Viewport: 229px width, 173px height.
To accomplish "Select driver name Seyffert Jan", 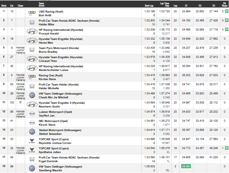I will coord(47,116).
